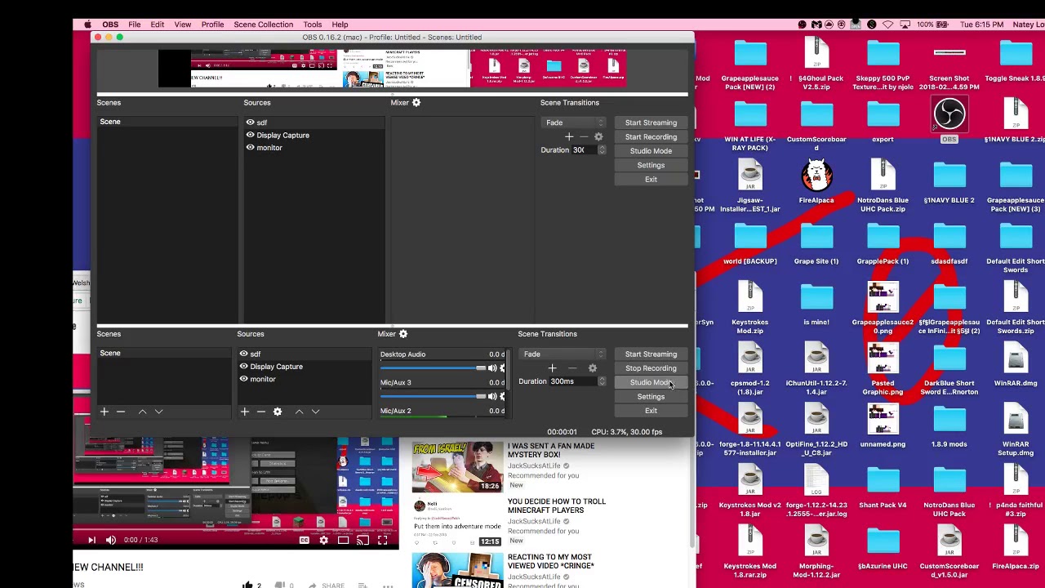
Task: Click the 300ms Duration input field
Action: [x=573, y=381]
